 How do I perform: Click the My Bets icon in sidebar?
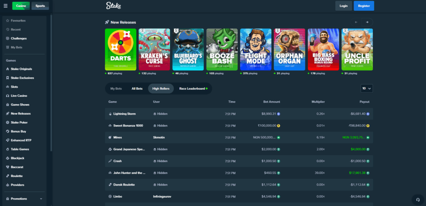pos(7,47)
